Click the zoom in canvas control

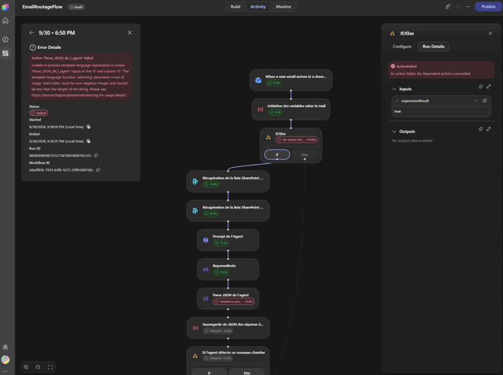27,367
